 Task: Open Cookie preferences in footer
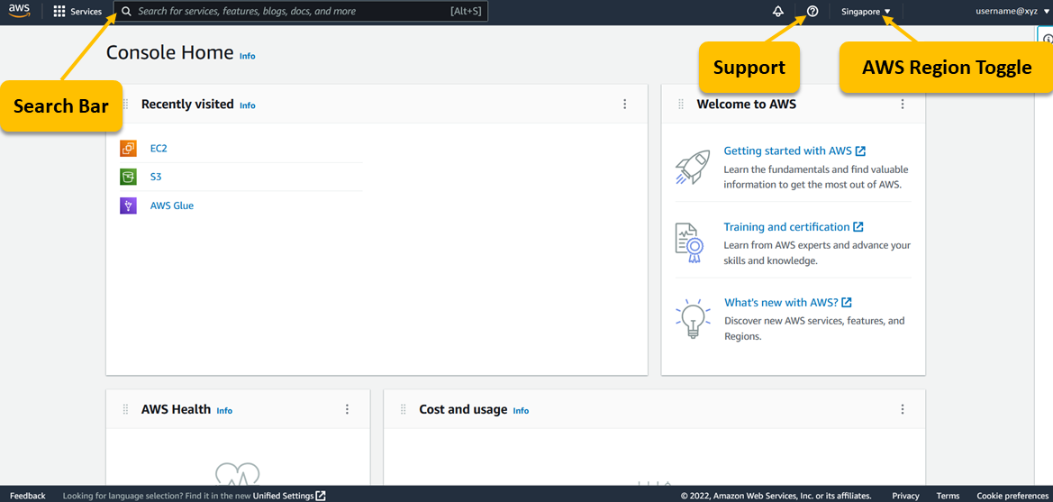click(x=1012, y=496)
